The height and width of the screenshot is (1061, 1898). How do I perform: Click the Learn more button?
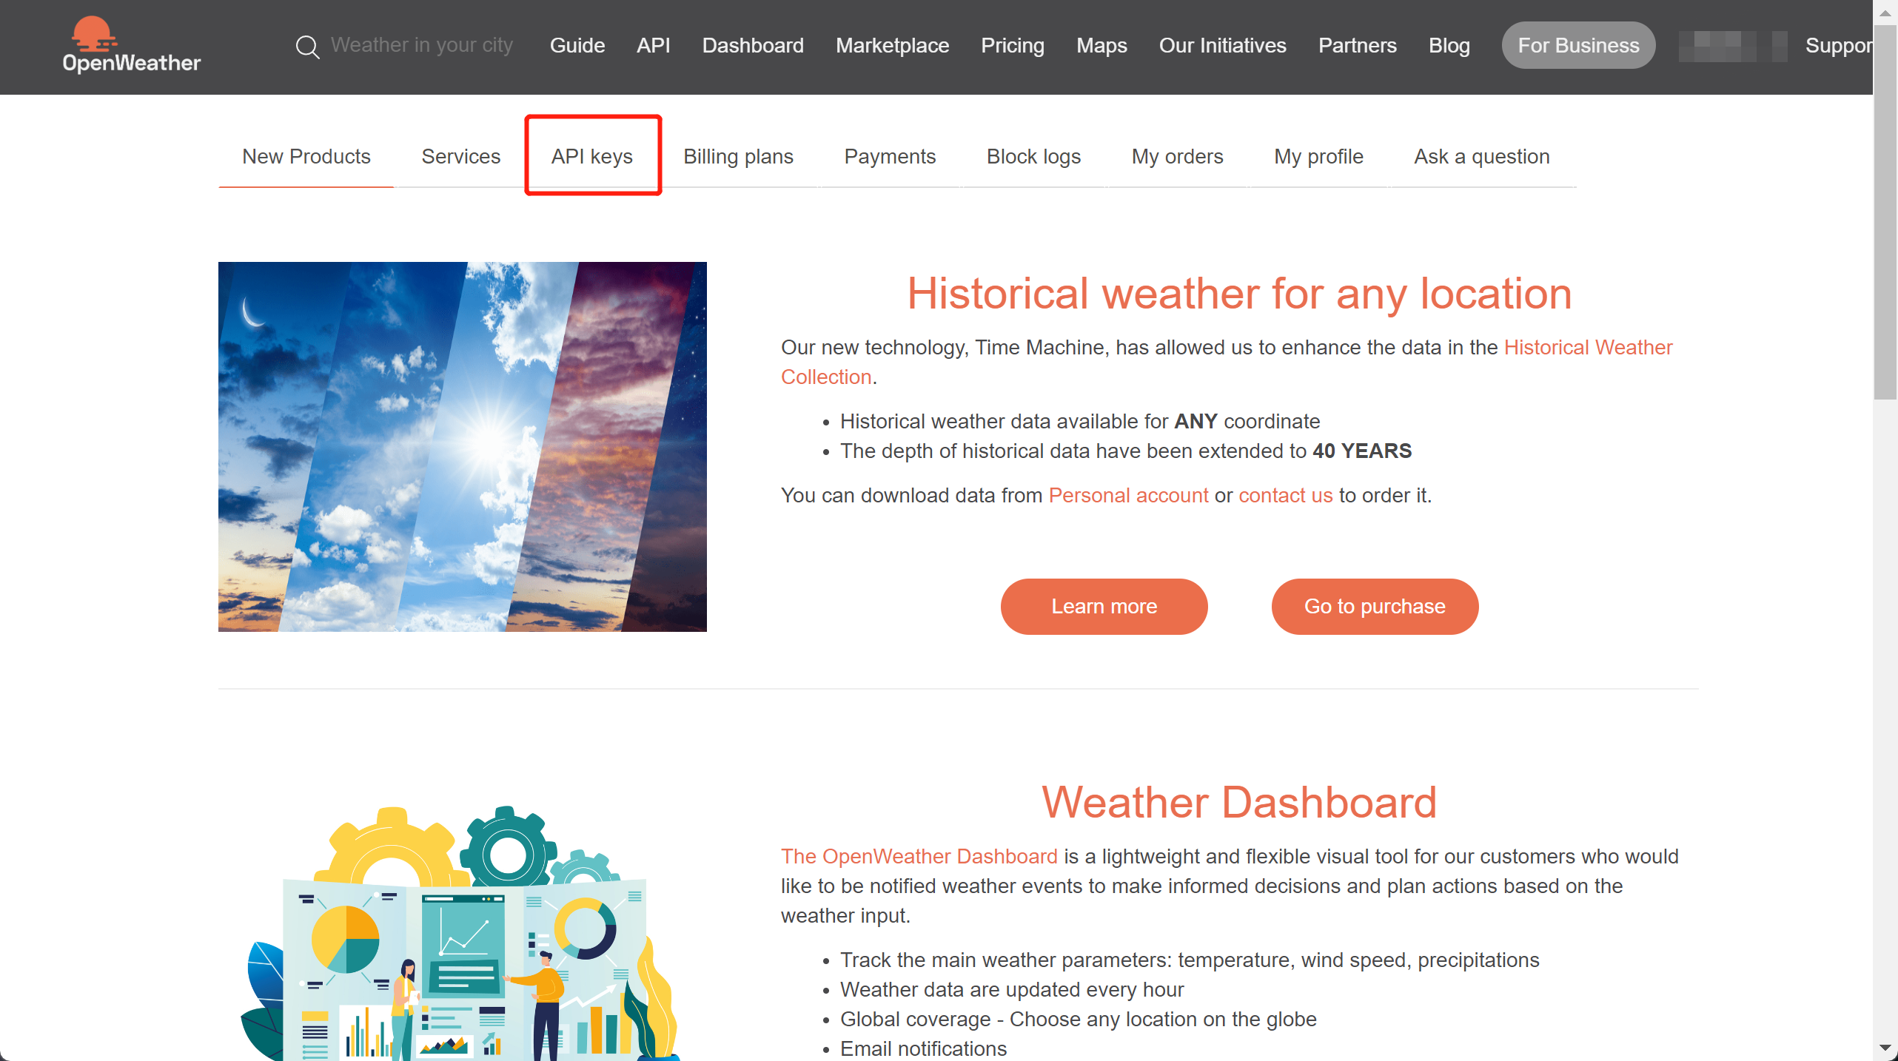pos(1104,606)
